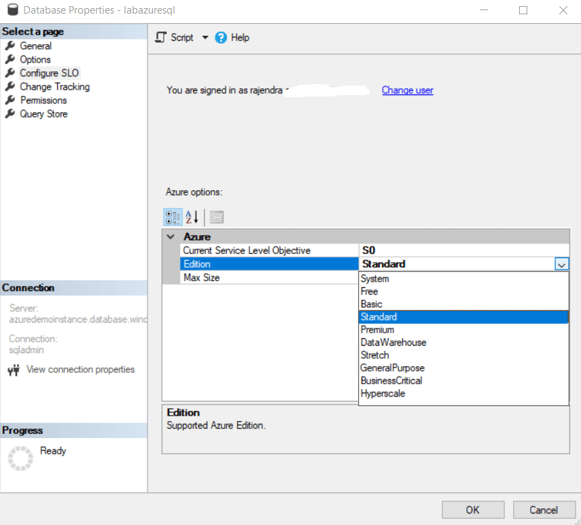Minimize the Database Properties window
The height and width of the screenshot is (525, 581).
coord(484,10)
